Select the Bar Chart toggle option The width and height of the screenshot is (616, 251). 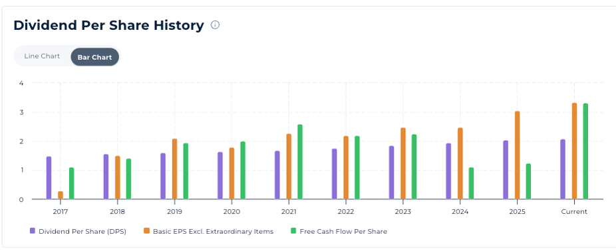point(94,57)
